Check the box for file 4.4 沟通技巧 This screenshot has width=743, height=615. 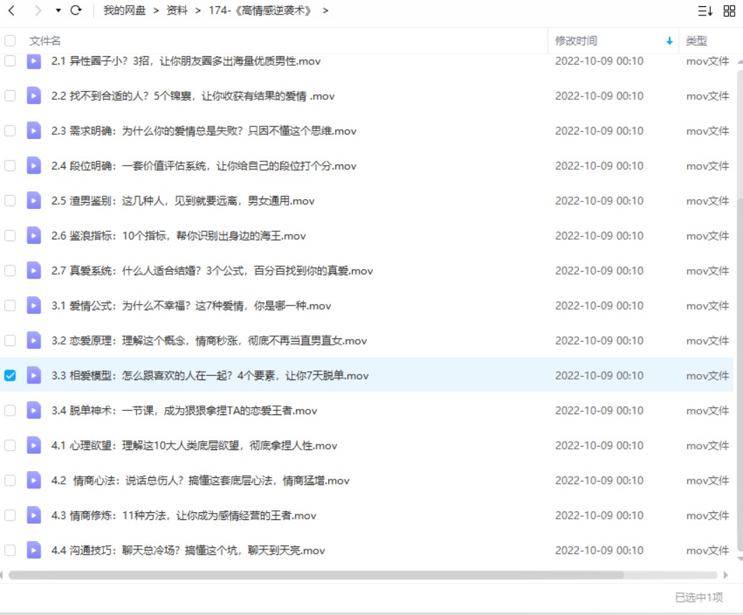coord(10,550)
